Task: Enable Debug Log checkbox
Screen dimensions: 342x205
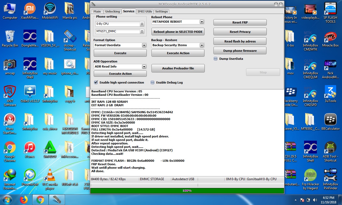Action: [153, 82]
